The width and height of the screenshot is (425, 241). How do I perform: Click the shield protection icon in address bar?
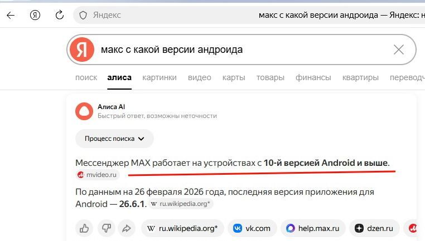pos(83,15)
